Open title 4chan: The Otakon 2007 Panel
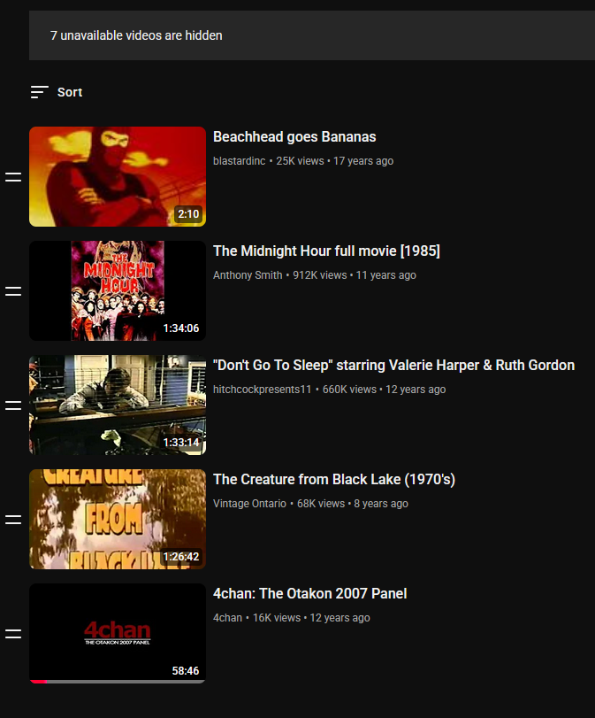 (310, 593)
